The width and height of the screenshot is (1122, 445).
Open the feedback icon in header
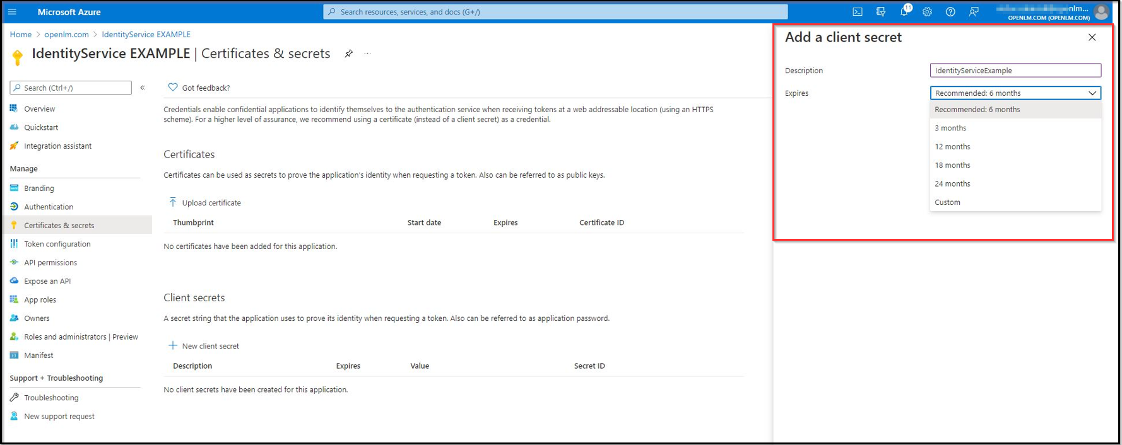(x=974, y=12)
